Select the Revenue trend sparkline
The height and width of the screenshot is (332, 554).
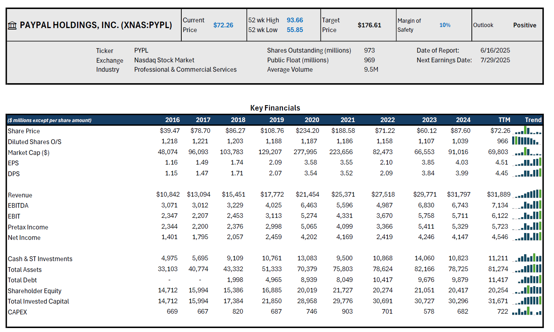[527, 194]
